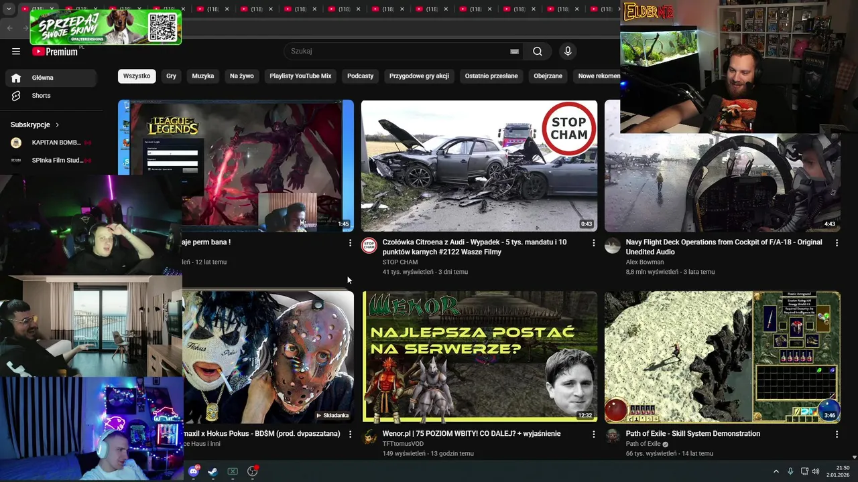Start voice search with microphone icon
The image size is (858, 482).
coord(568,52)
